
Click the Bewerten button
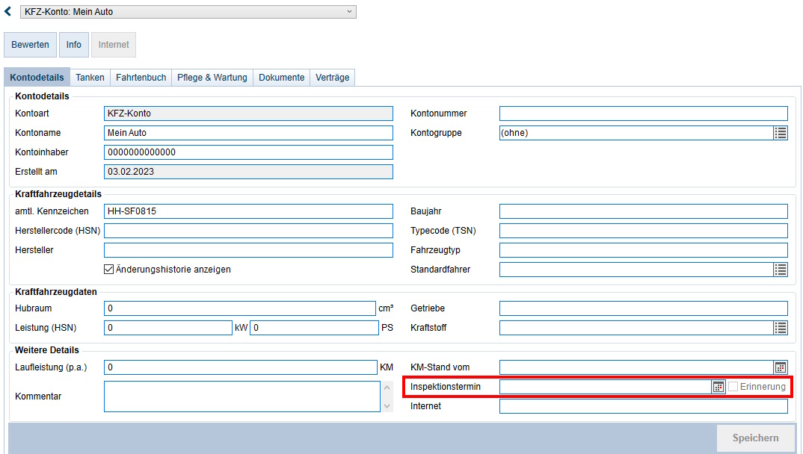click(30, 45)
